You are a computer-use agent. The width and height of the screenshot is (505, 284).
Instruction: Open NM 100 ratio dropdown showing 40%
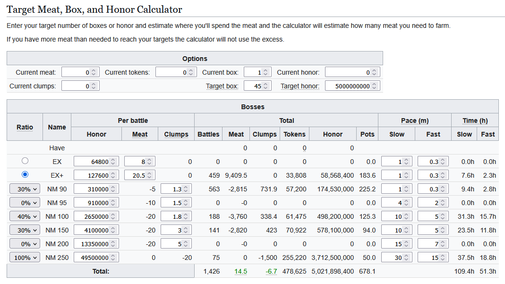click(x=25, y=216)
